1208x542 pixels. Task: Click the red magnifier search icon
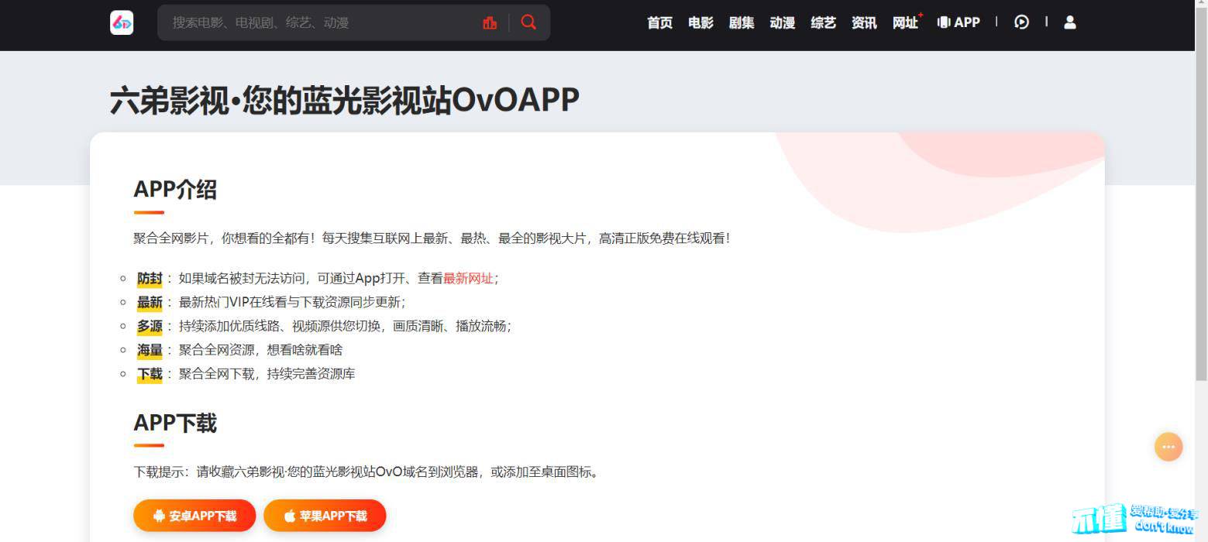[528, 22]
